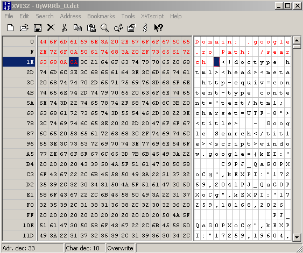Click the info 'i' toolbar icon
The image size is (303, 253).
click(x=145, y=28)
